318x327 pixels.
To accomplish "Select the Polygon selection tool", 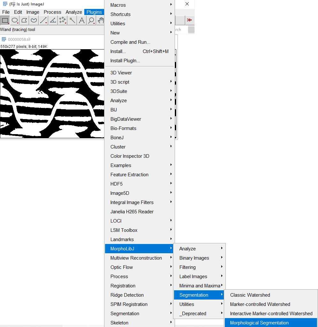I will click(24, 20).
